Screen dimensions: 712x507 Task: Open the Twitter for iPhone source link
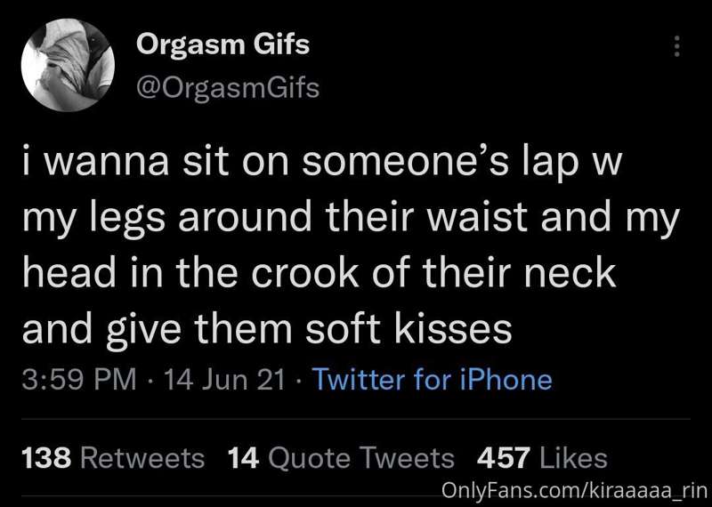coord(433,380)
